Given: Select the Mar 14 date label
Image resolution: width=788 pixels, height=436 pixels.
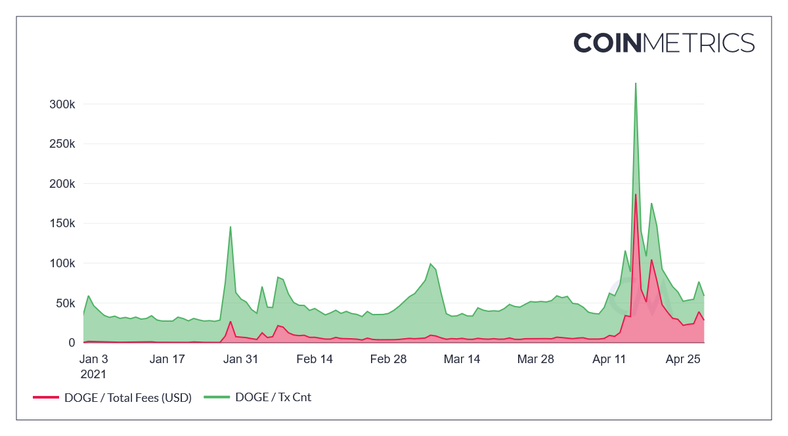Looking at the screenshot, I should pos(462,359).
